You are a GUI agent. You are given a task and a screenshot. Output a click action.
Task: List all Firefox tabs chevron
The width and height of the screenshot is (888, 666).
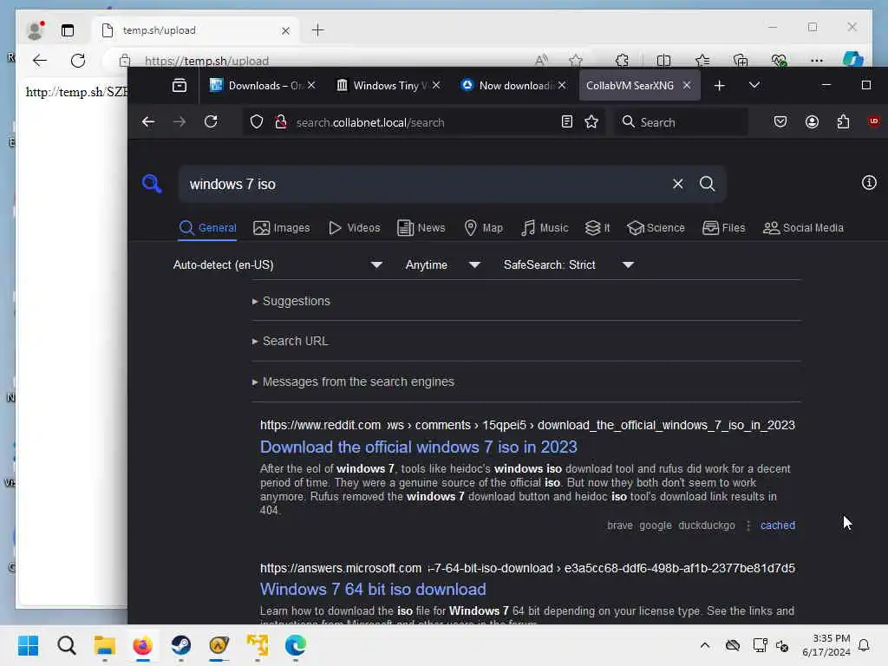[754, 85]
